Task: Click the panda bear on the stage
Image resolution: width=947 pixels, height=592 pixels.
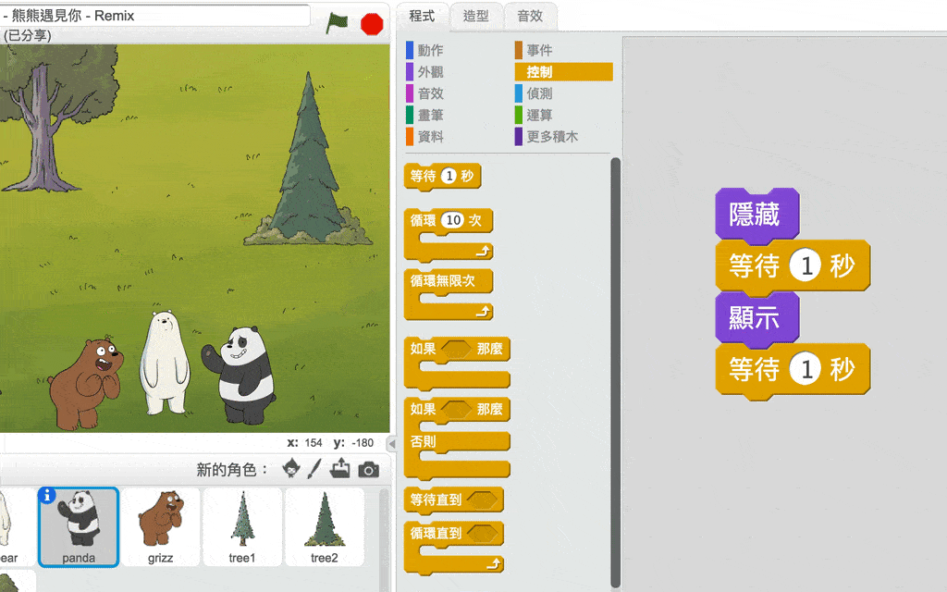Action: pos(241,375)
